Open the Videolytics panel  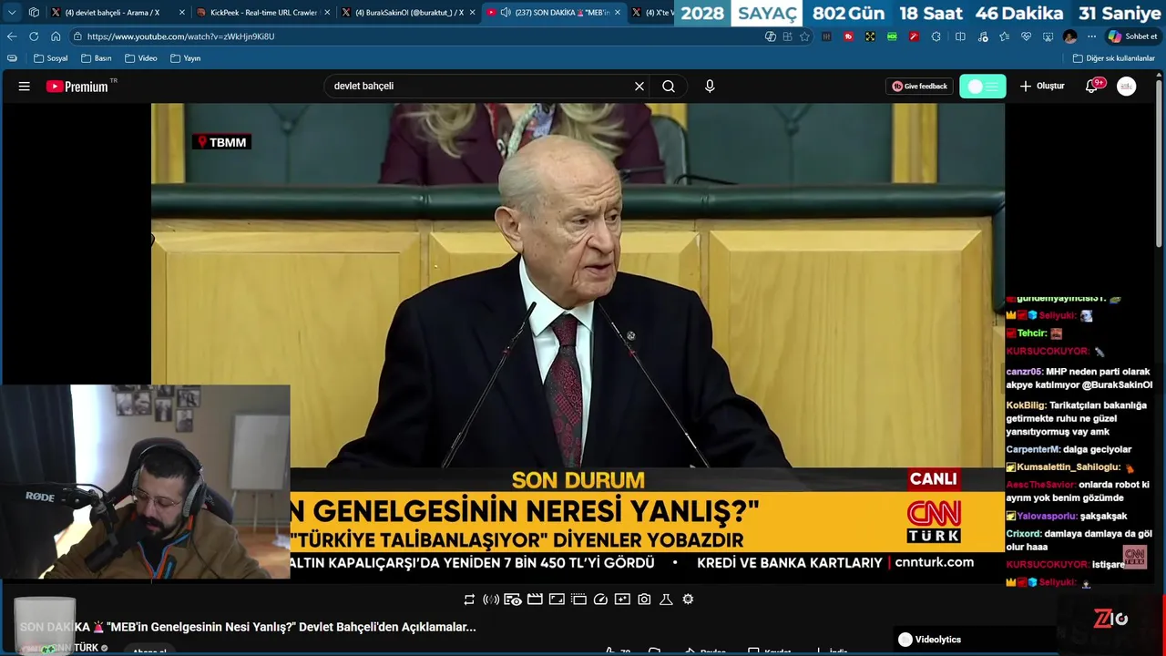(929, 640)
